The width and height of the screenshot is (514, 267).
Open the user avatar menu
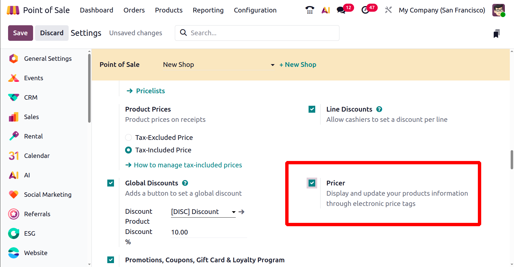click(x=498, y=10)
